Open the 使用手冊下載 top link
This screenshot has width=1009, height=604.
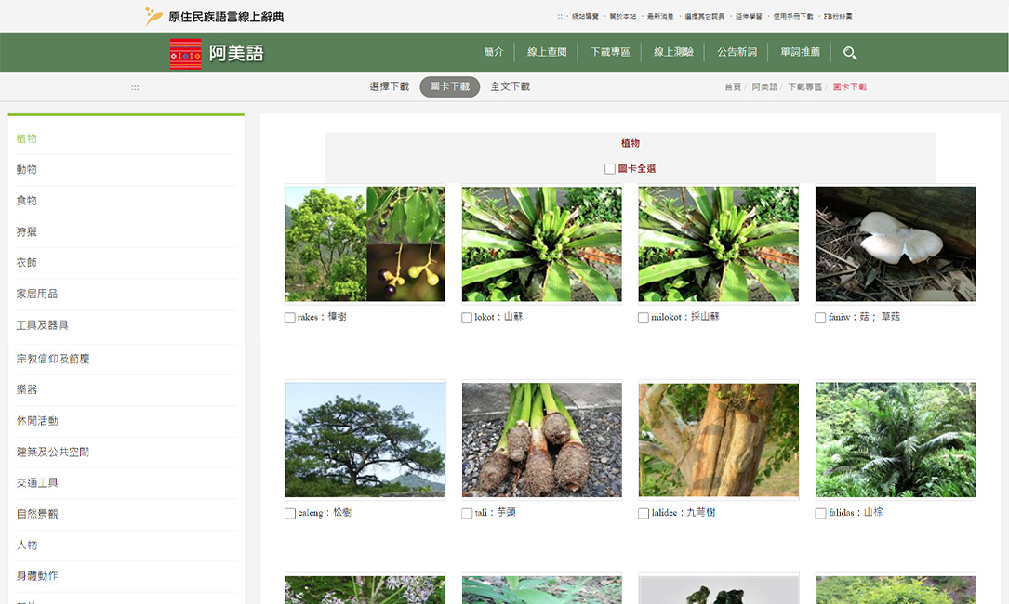tap(792, 16)
